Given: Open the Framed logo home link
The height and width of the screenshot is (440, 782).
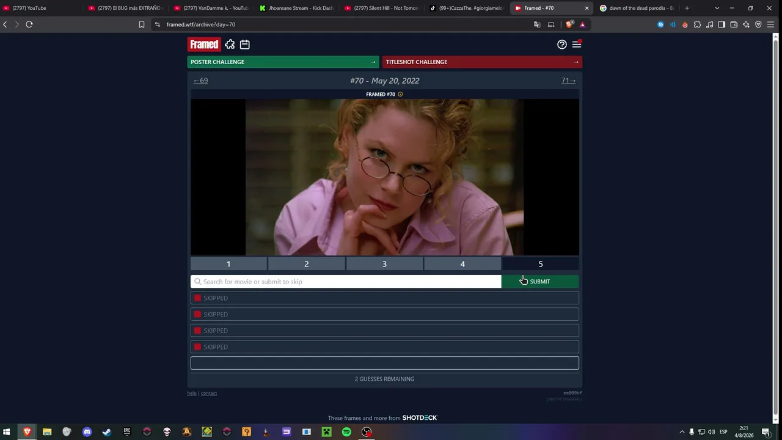Looking at the screenshot, I should click(204, 44).
